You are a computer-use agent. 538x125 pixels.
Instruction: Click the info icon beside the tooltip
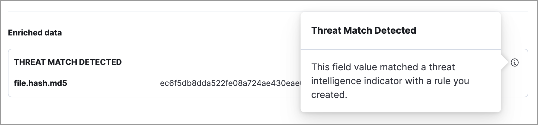[x=515, y=62]
